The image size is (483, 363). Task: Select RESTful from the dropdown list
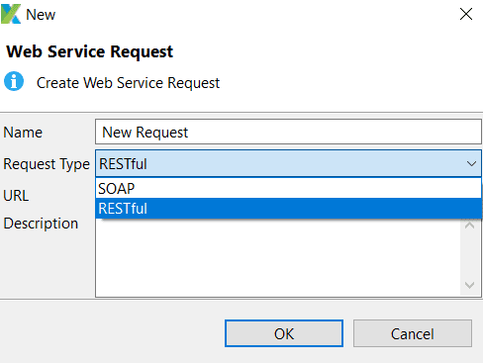coord(288,209)
